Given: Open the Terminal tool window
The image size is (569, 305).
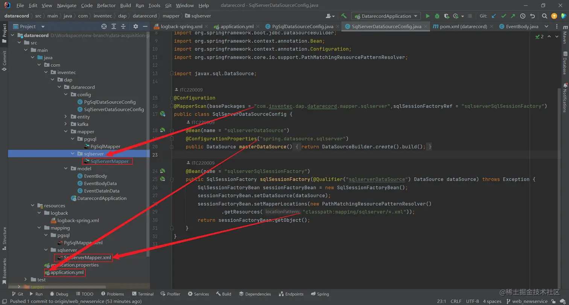Looking at the screenshot, I should tap(143, 294).
